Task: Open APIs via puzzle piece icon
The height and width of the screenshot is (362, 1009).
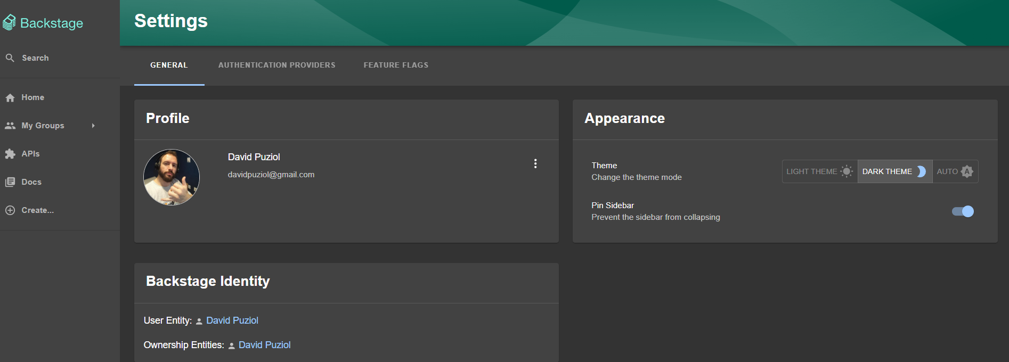Action: point(10,154)
